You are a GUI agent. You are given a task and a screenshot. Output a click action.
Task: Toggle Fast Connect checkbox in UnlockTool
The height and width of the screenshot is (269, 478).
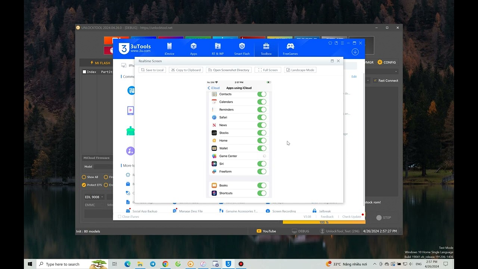(375, 80)
